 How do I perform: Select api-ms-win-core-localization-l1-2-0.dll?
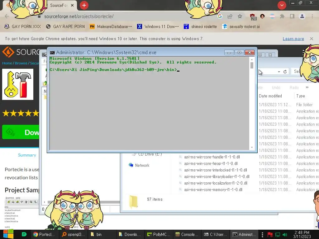click(216, 183)
